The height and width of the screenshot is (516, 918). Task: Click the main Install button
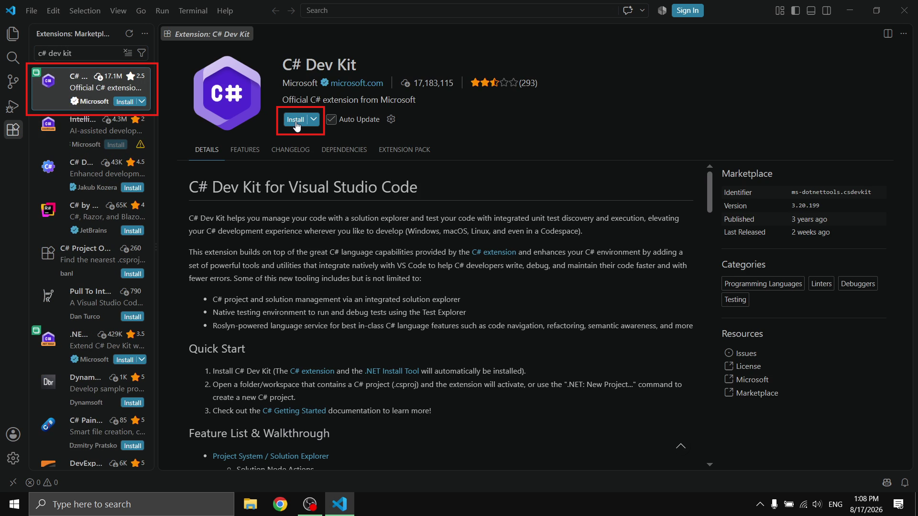tap(295, 119)
